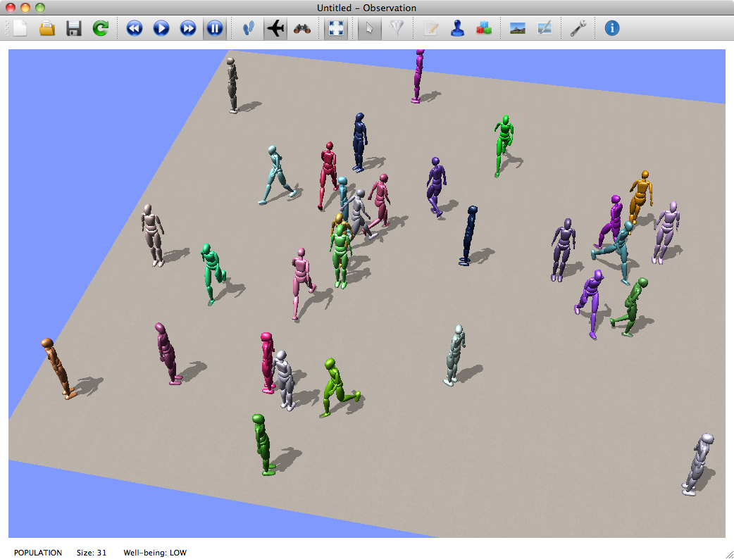The image size is (734, 559).
Task: Save the simulation with floppy disk icon
Action: [74, 28]
